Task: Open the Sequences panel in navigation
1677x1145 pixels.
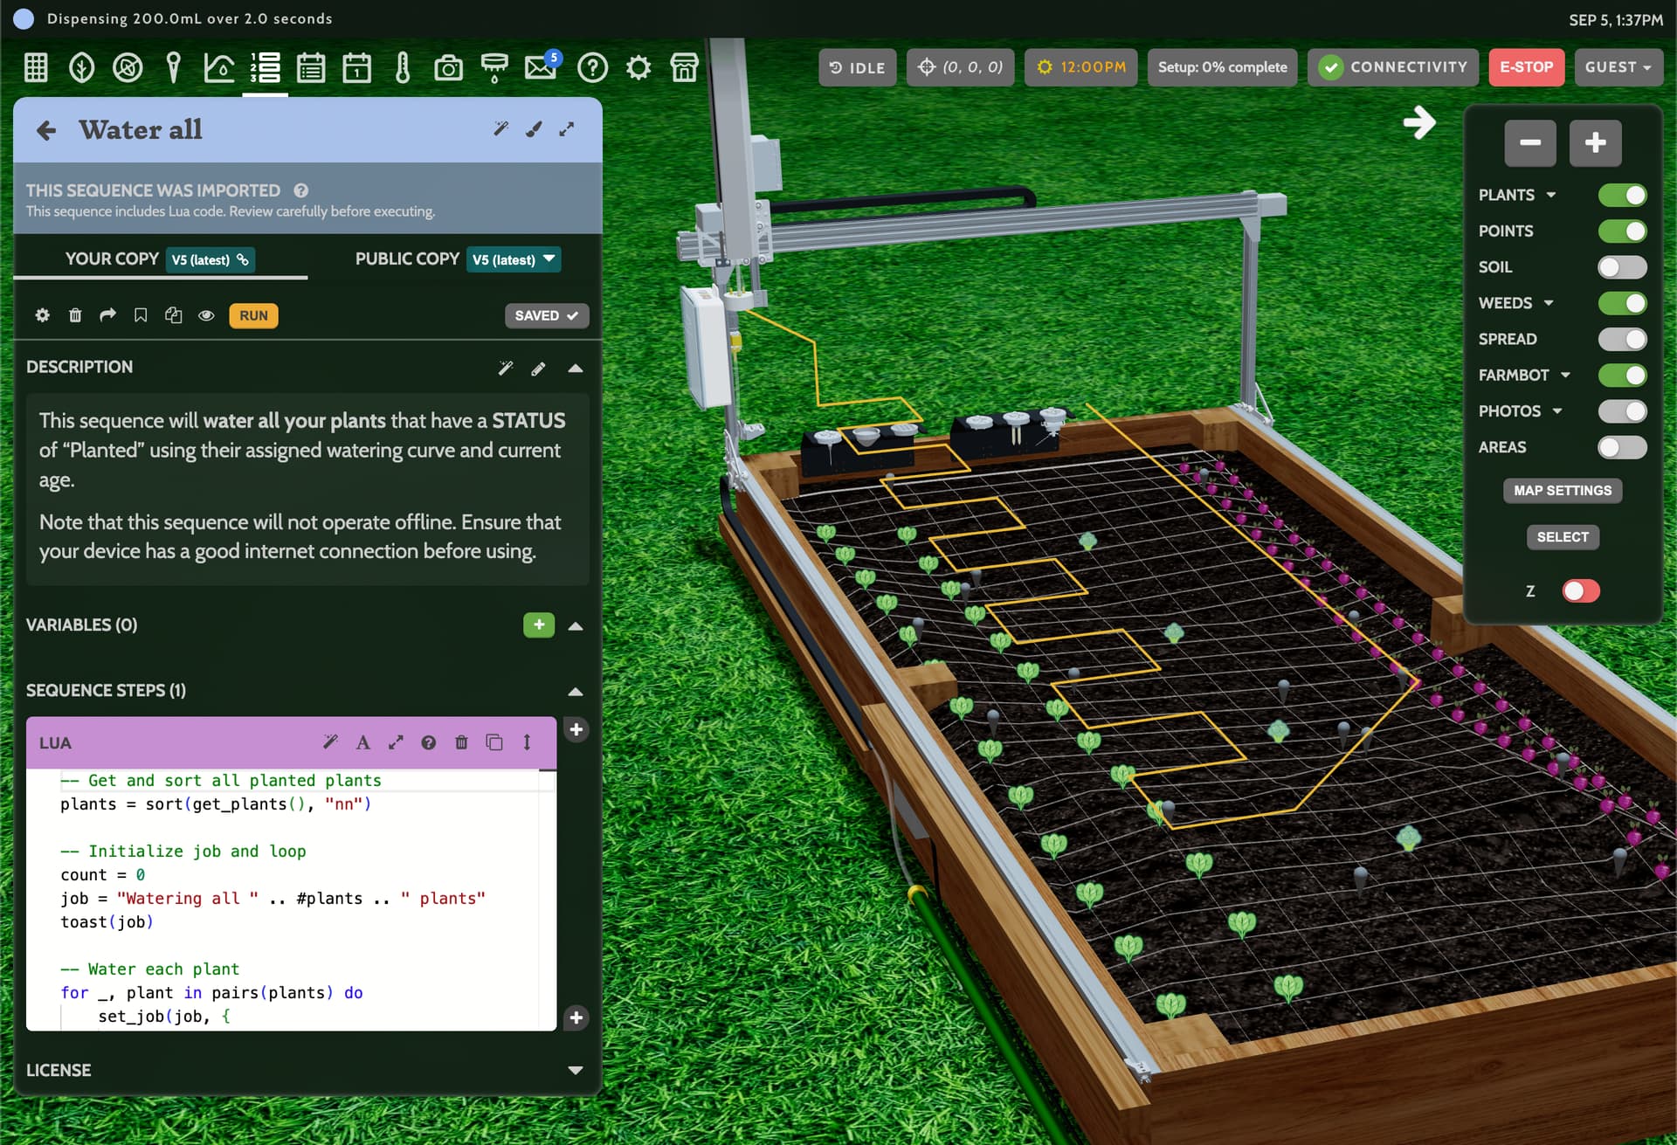Action: (265, 67)
